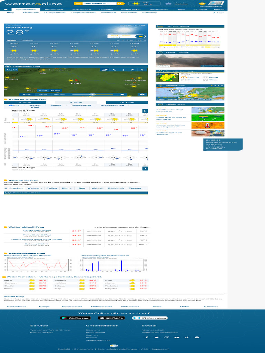The height and width of the screenshot is (353, 265).
Task: Toggle the Sonne forecast filter
Action: pos(56,105)
